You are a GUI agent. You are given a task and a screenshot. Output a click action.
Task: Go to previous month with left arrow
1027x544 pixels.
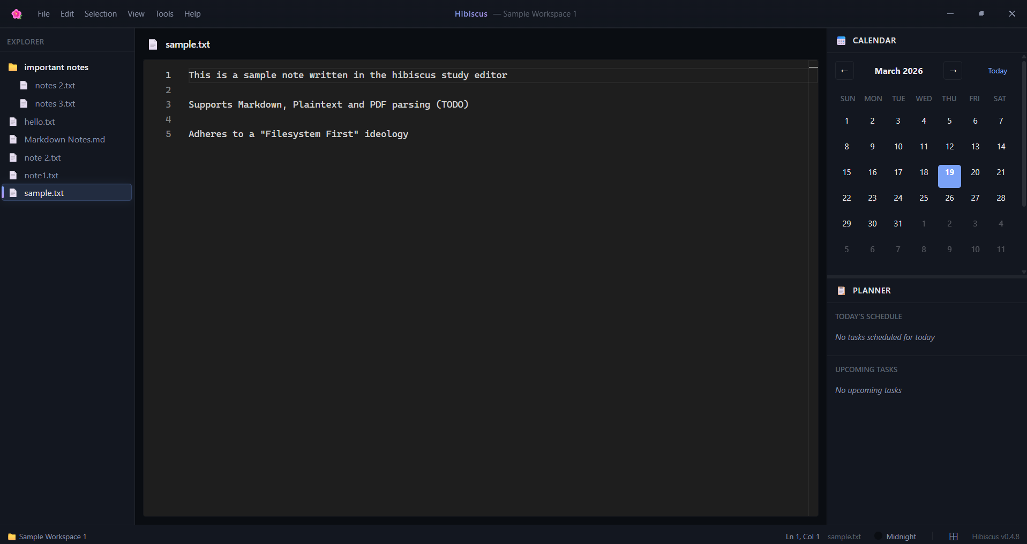coord(844,71)
